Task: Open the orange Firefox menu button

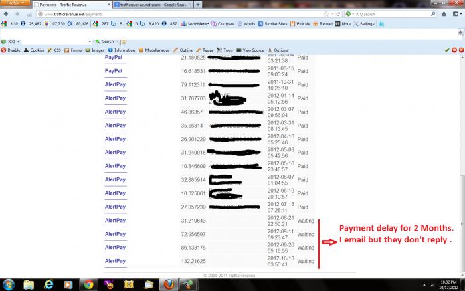Action: click(x=15, y=3)
